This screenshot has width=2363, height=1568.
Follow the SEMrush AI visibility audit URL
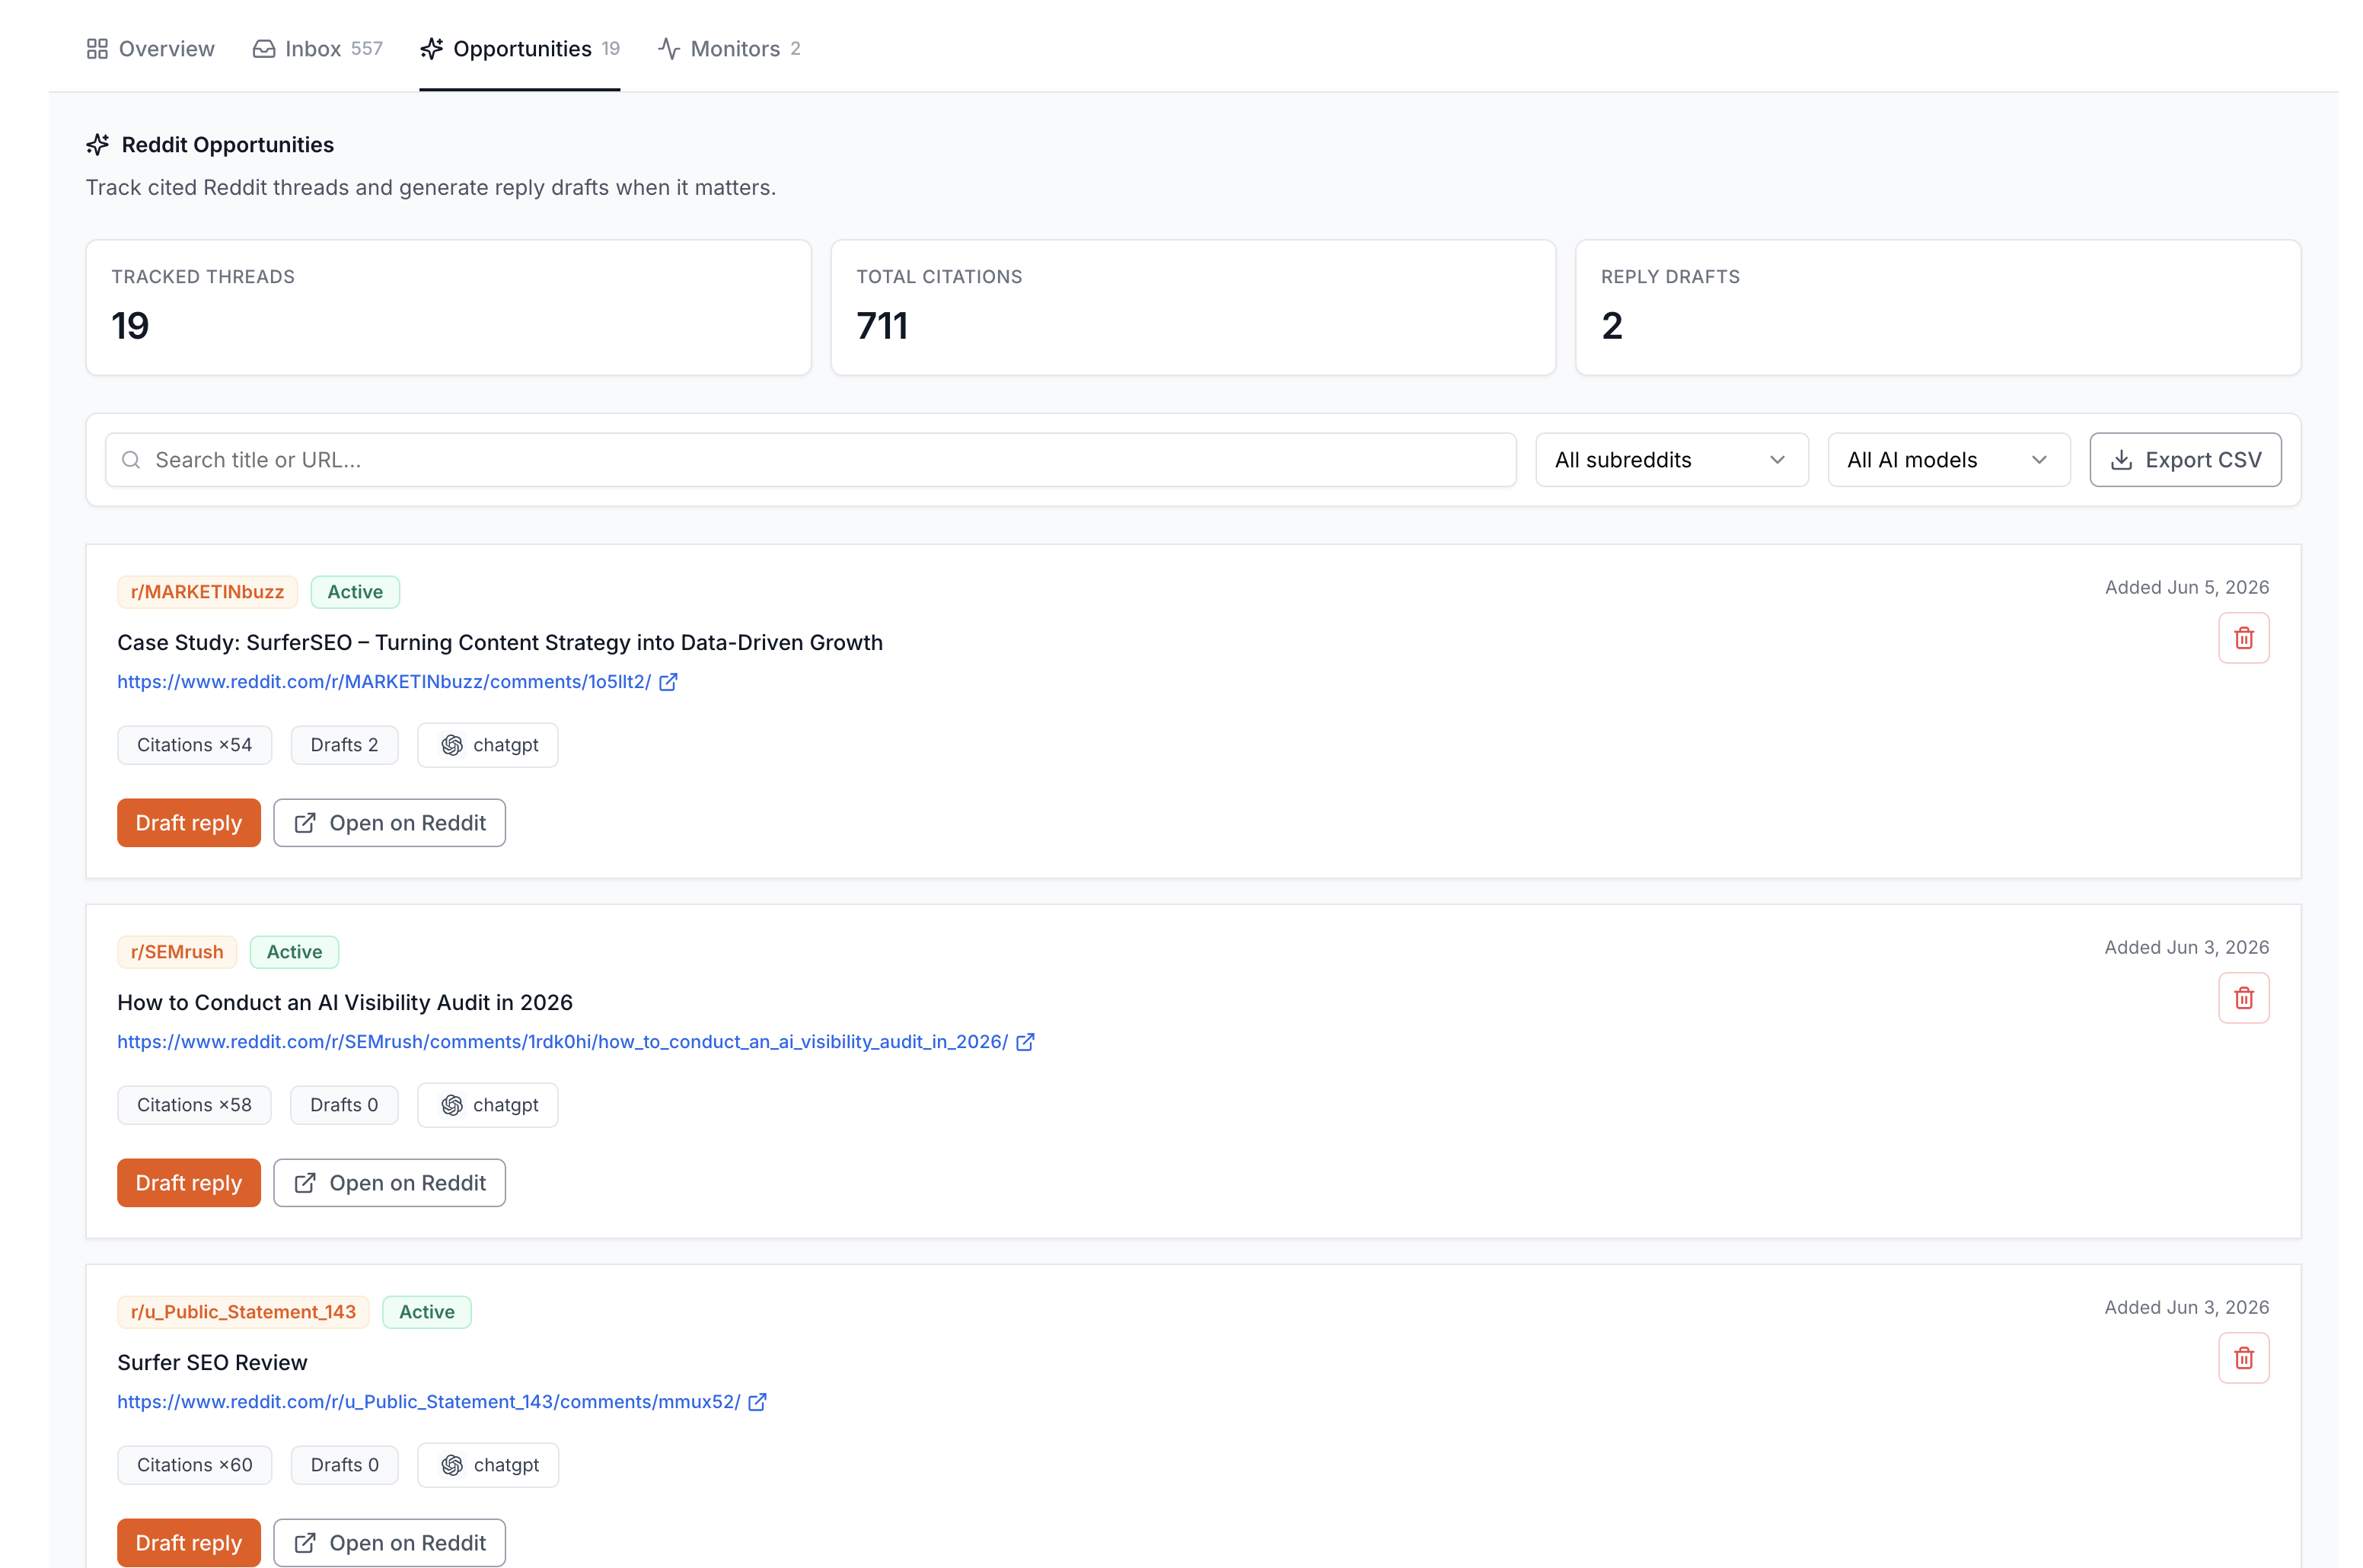pyautogui.click(x=562, y=1042)
